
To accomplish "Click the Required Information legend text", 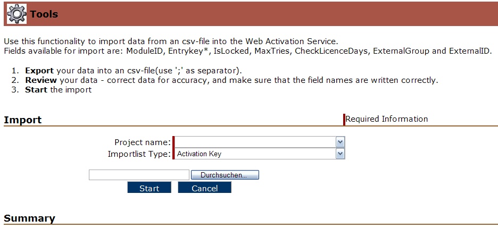I will [387, 119].
